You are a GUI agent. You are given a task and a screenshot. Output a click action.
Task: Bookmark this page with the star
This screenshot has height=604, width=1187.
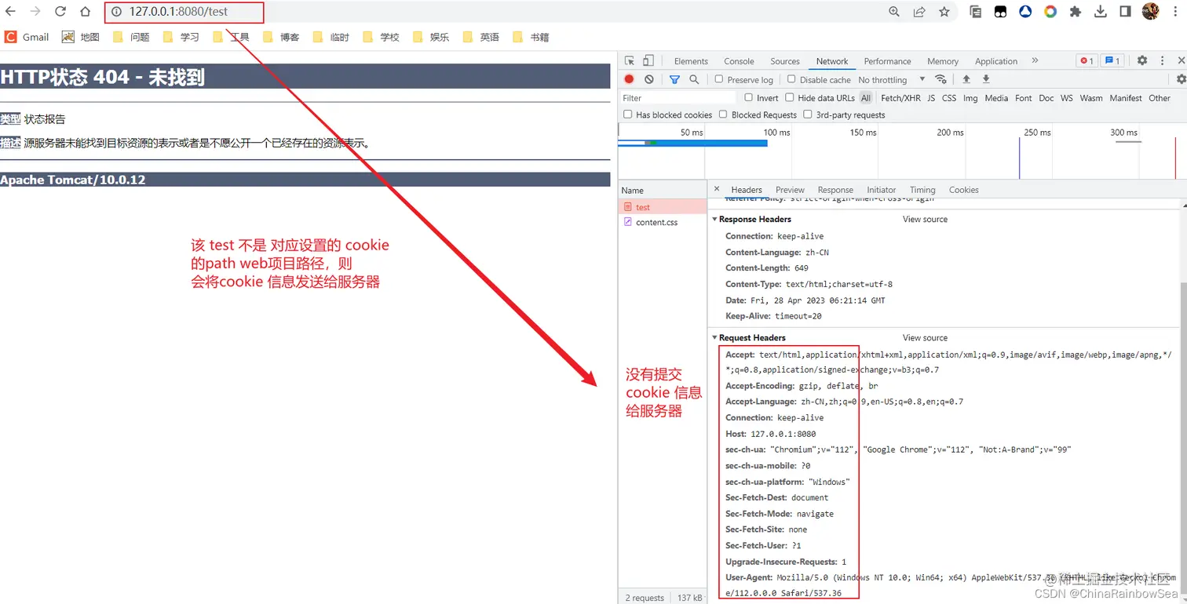coord(944,12)
